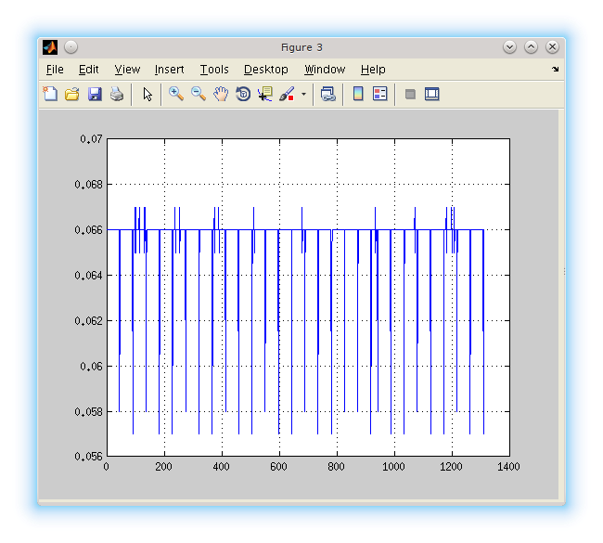
Task: Click the New Figure toolbar icon
Action: (x=50, y=94)
